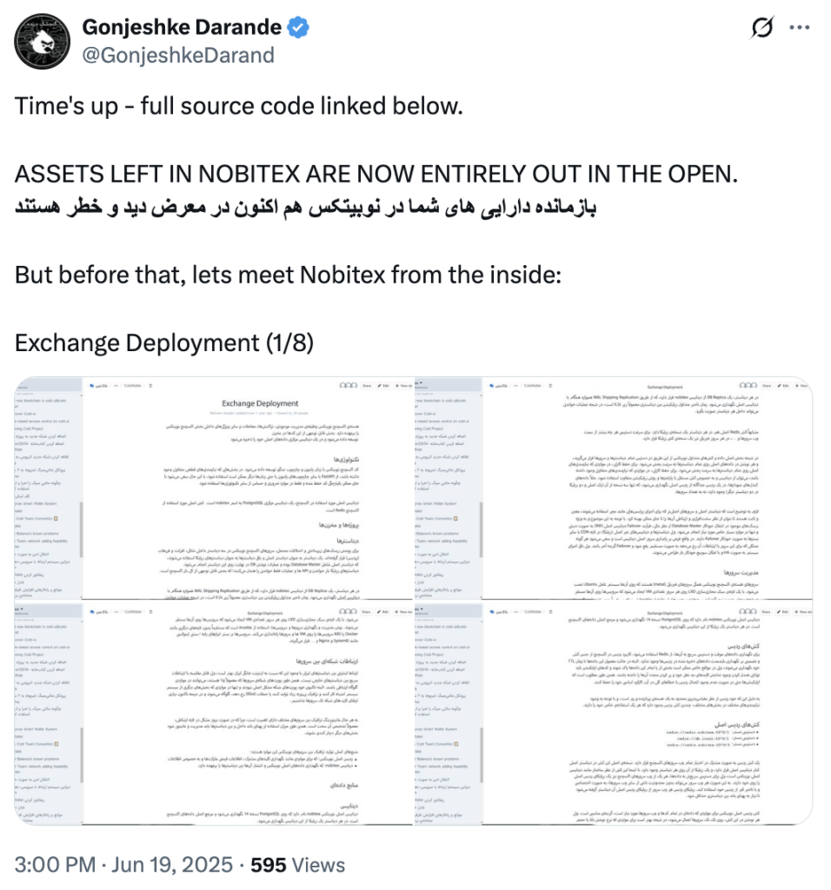Click Edit button in top-right screenshot
The width and height of the screenshot is (831, 890).
(x=784, y=385)
